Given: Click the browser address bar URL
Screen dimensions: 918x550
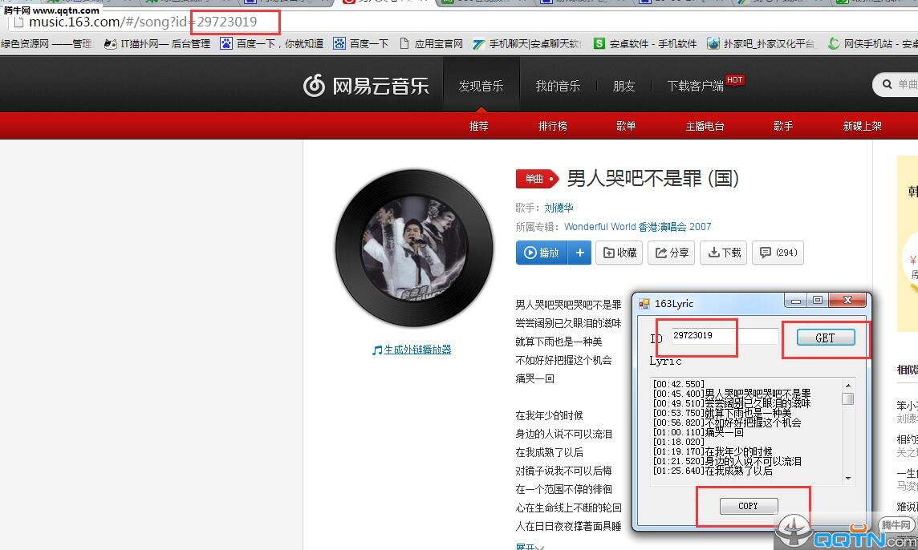Looking at the screenshot, I should (x=143, y=22).
